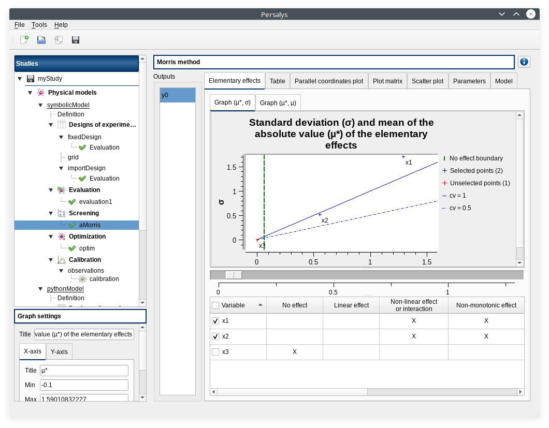This screenshot has height=428, width=549.
Task: Collapse the myStudy root node
Action: pos(20,79)
